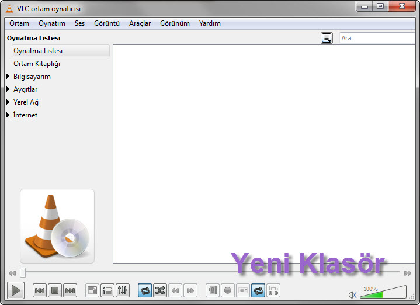Toggle fullscreen video mode icon
The image size is (420, 305).
[x=92, y=290]
